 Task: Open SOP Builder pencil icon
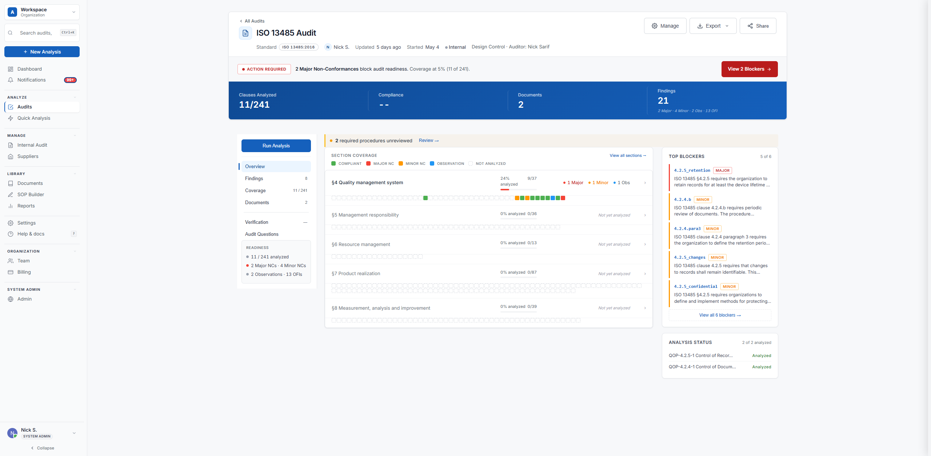[x=11, y=195]
